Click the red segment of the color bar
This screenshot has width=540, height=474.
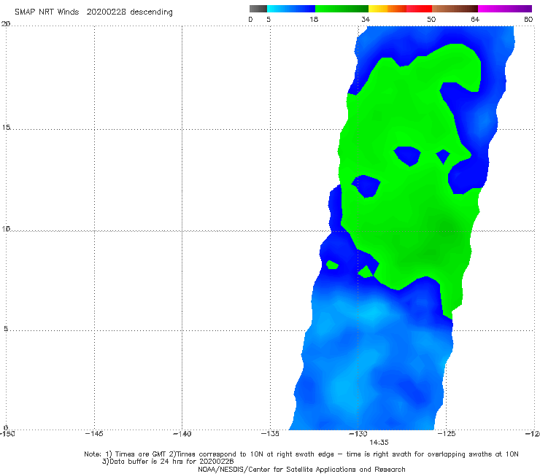419,9
